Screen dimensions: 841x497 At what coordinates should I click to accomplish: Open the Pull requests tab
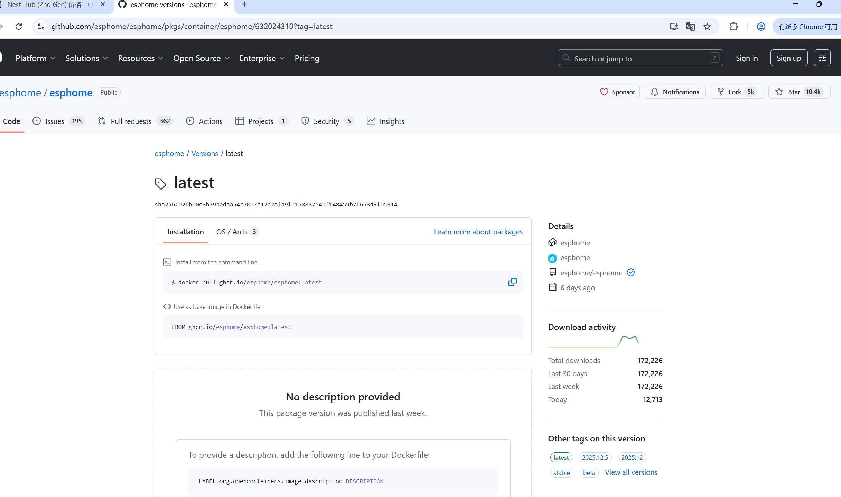(131, 121)
